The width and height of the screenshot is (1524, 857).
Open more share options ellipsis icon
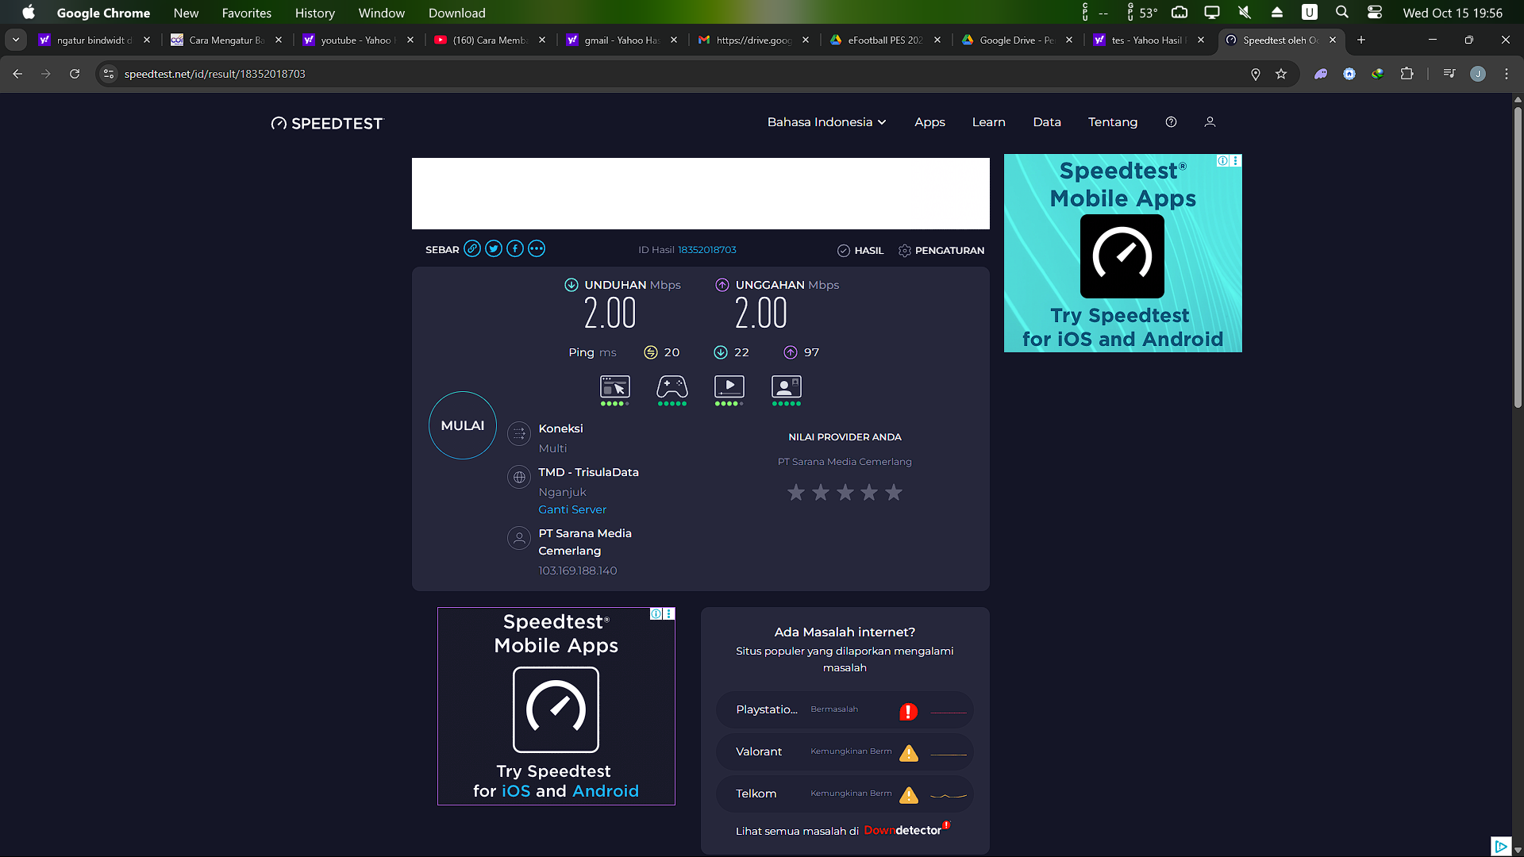coord(537,249)
